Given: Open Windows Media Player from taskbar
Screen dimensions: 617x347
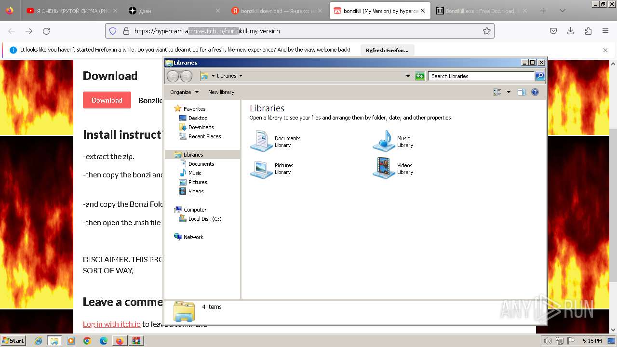Looking at the screenshot, I should click(71, 341).
